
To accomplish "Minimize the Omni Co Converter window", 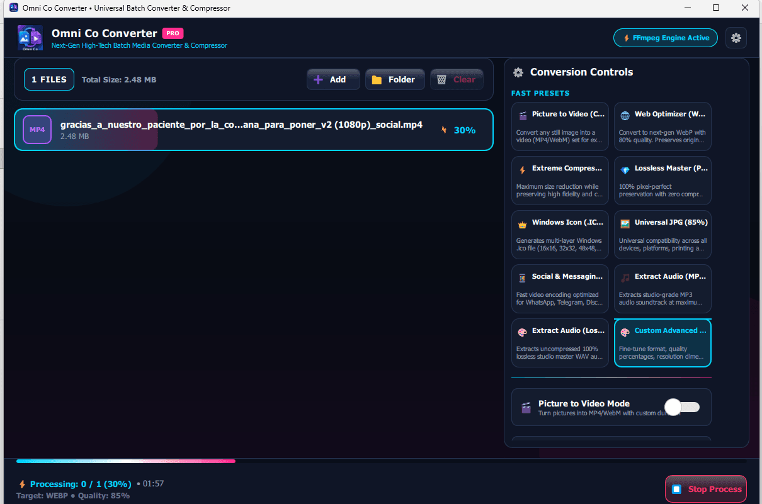I will 687,8.
